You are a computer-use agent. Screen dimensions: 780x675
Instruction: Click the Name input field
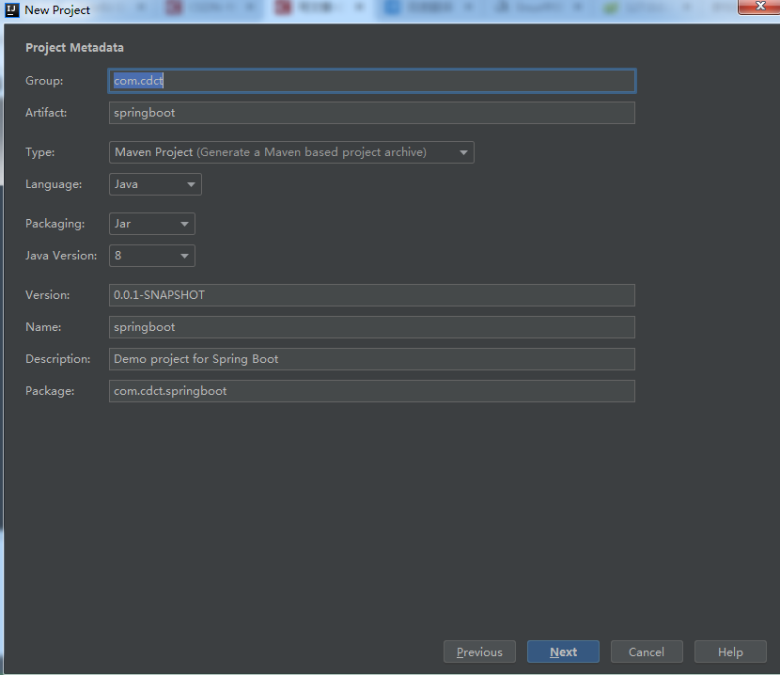(x=371, y=327)
